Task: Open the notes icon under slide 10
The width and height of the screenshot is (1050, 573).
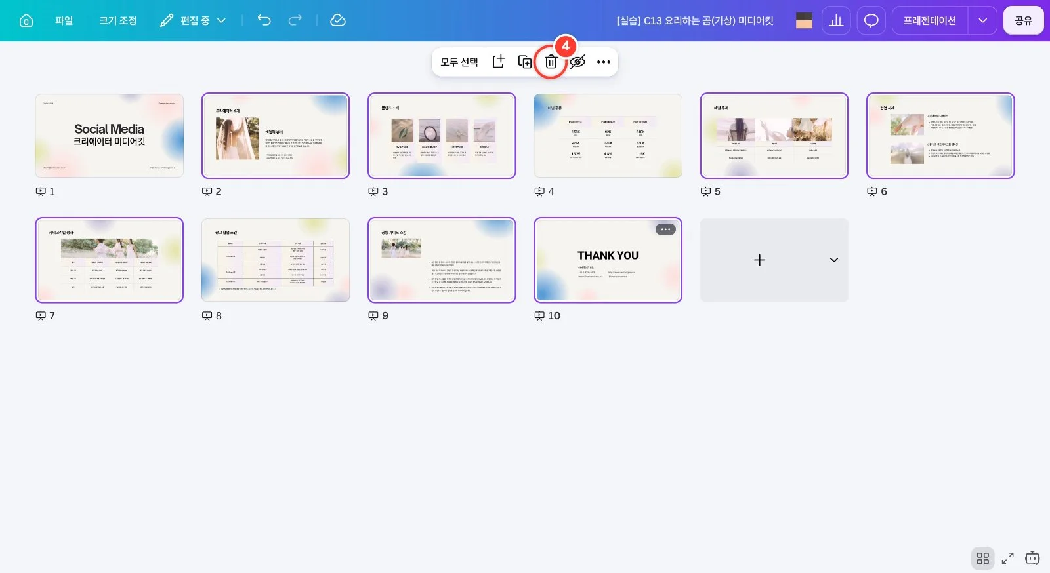Action: tap(539, 315)
